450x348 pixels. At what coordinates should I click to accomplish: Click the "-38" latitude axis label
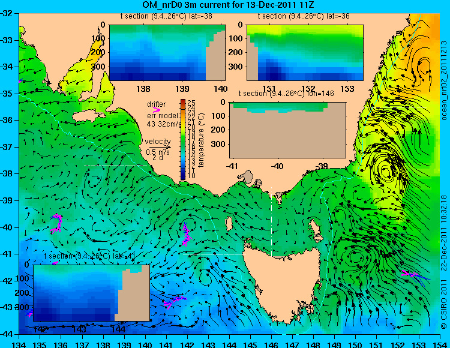click(7, 174)
